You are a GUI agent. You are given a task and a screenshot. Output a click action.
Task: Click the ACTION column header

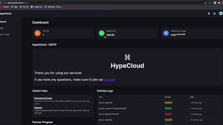coord(167,97)
